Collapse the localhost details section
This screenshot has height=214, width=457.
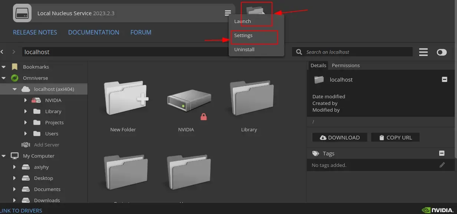coord(444,79)
